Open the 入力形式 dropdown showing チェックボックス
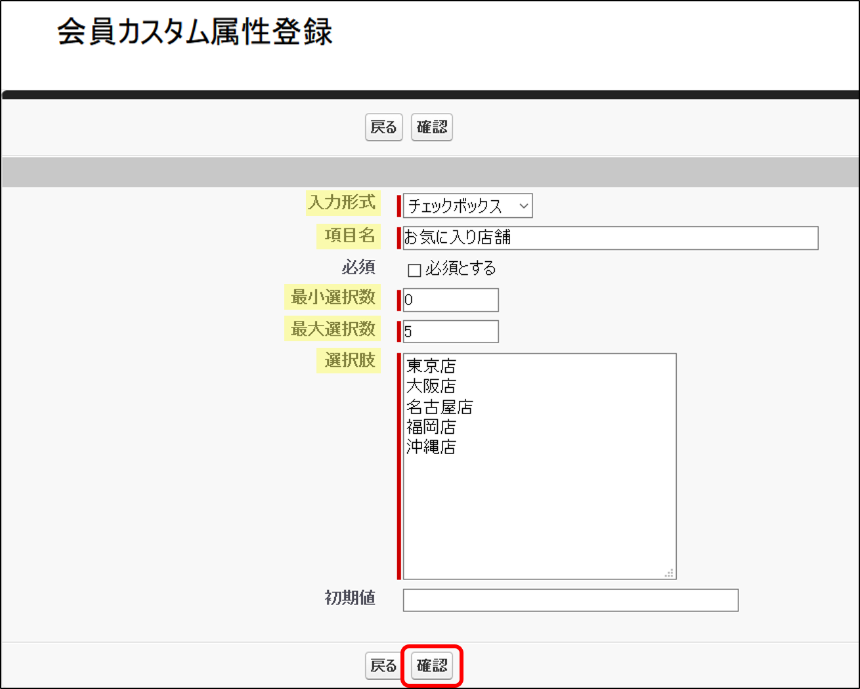 point(467,206)
